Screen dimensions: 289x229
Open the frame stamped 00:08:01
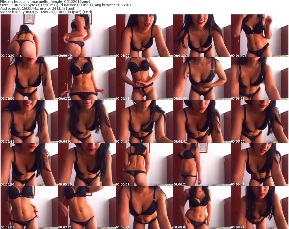[202, 208]
